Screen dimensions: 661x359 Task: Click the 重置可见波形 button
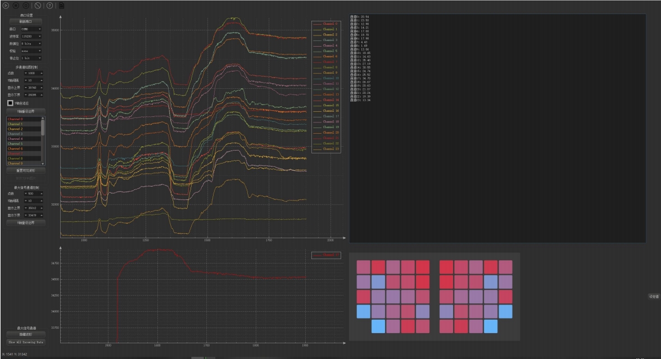click(x=25, y=170)
